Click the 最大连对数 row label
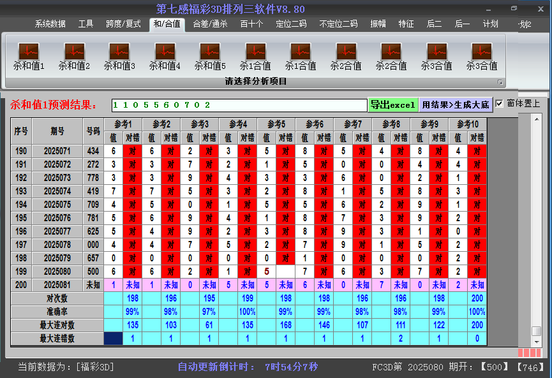The image size is (552, 378). 57,325
